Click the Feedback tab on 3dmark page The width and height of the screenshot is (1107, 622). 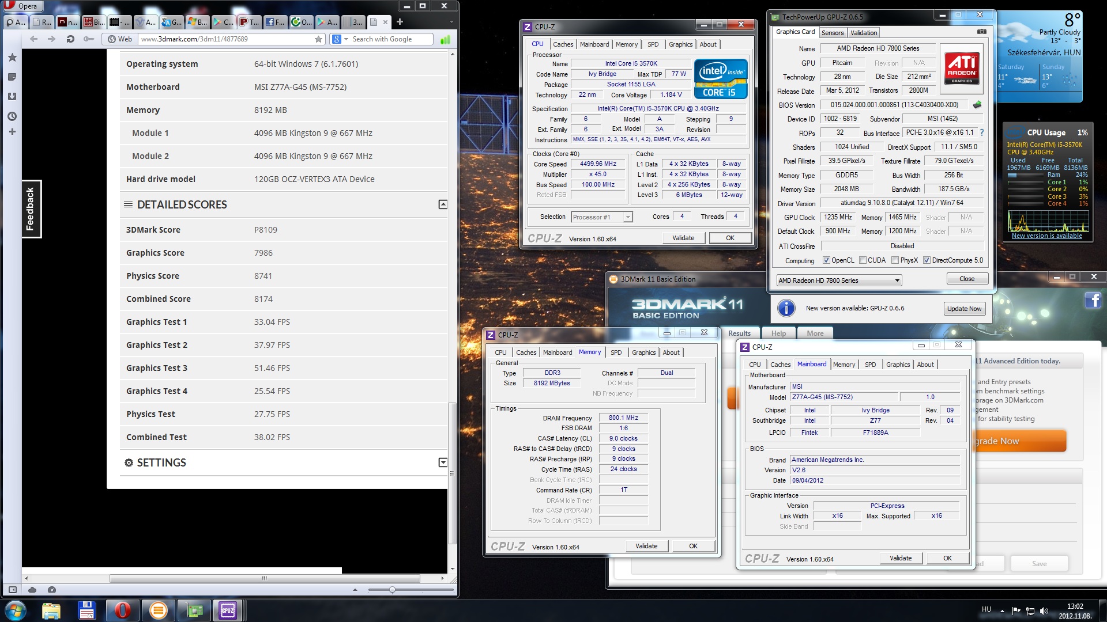pyautogui.click(x=31, y=209)
